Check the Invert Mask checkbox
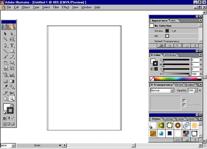This screenshot has width=207, height=149. [x=184, y=105]
